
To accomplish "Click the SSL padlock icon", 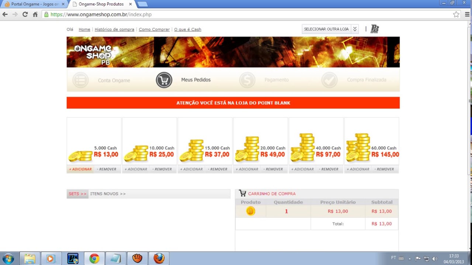I will tap(46, 14).
